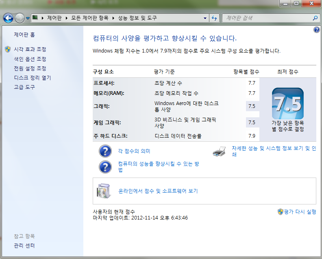Open 제어판 홈 in sidebar
Viewport: 322px width, 259px height.
(x=24, y=35)
